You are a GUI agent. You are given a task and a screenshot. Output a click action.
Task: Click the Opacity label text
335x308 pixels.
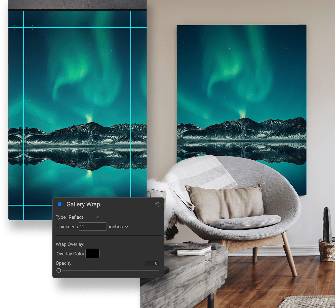coord(64,263)
